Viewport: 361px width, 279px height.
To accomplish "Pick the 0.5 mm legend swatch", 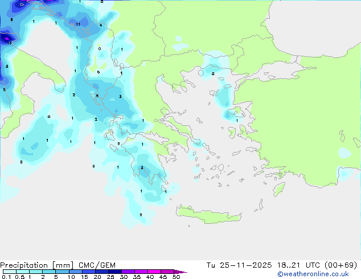I will coord(23,272).
